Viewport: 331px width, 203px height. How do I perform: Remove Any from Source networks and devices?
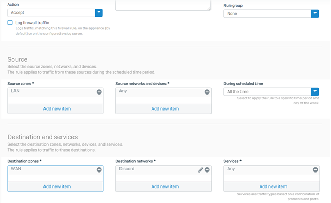point(207,92)
